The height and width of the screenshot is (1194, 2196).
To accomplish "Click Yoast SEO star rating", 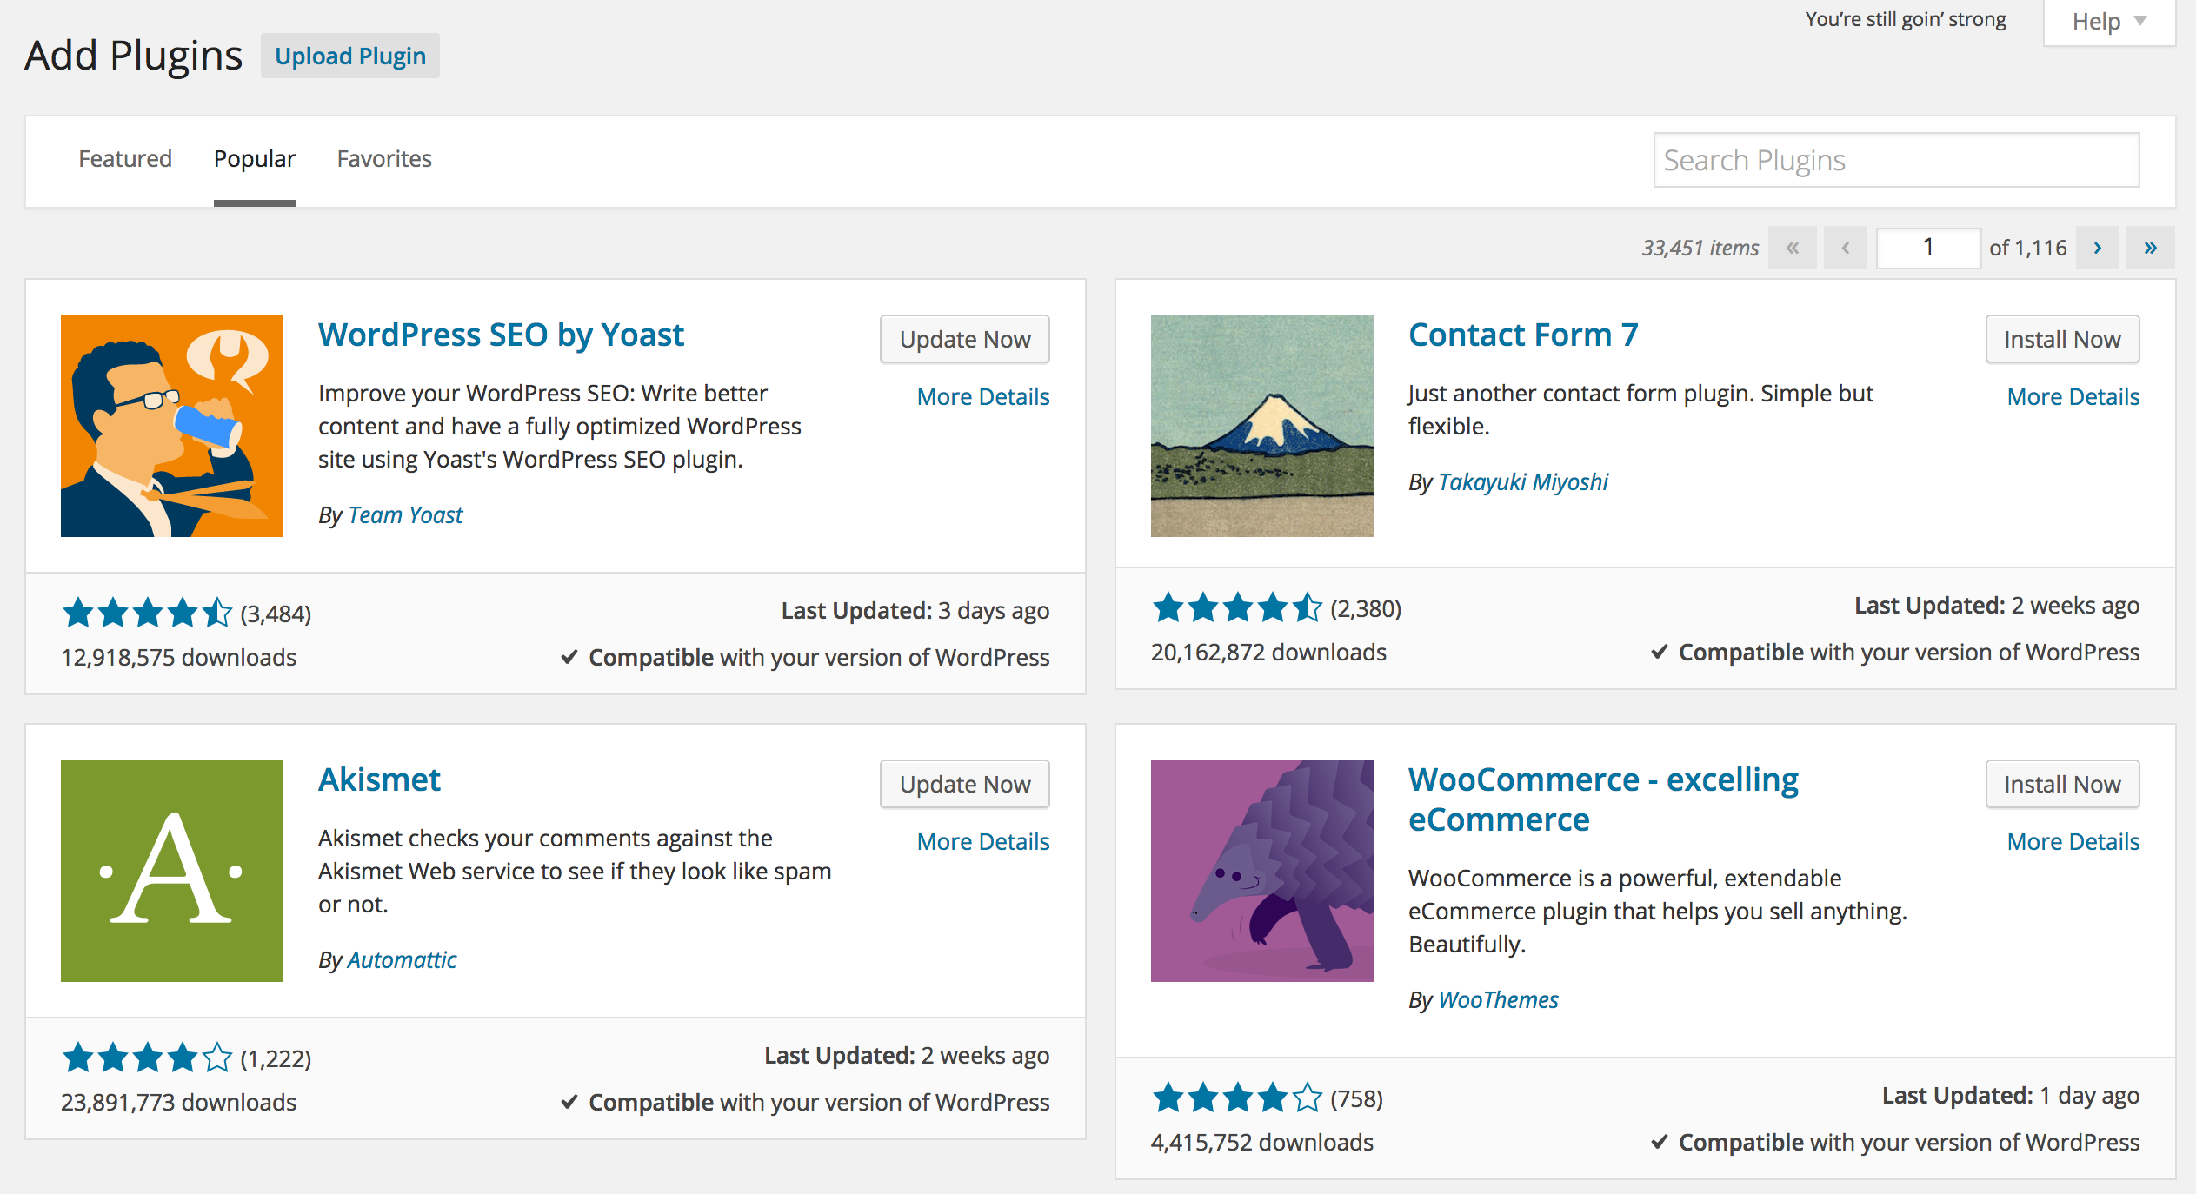I will (147, 613).
